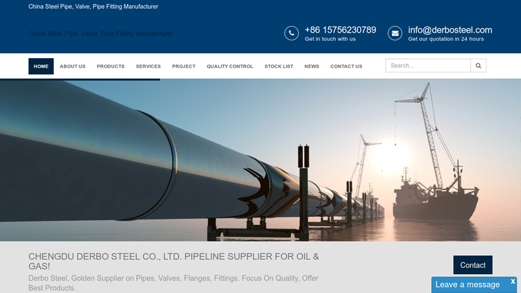Viewport: 521px width, 293px height.
Task: Click the faded site title in header
Action: 101,34
